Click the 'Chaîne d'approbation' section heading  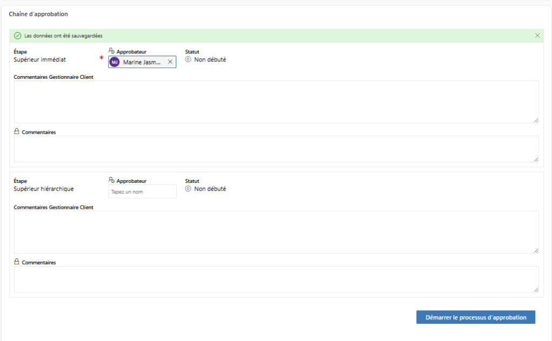tap(38, 14)
